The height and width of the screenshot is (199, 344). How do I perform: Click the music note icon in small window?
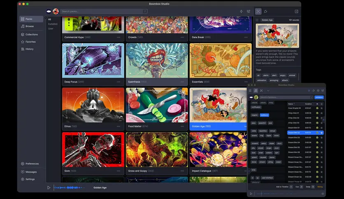256,90
